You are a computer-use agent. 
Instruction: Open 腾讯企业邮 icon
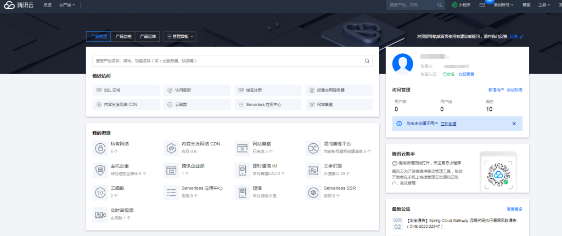point(171,170)
